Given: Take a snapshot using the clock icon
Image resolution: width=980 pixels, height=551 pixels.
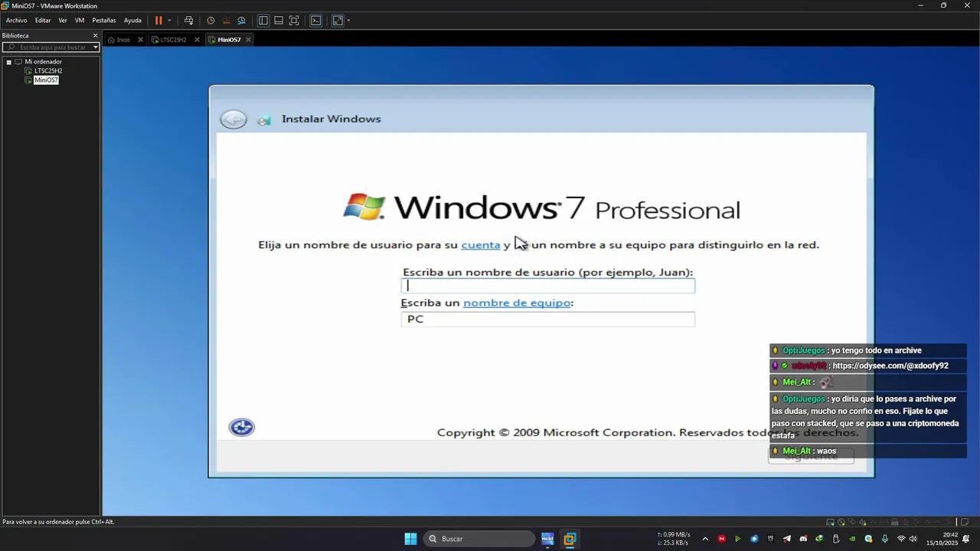Looking at the screenshot, I should [211, 21].
